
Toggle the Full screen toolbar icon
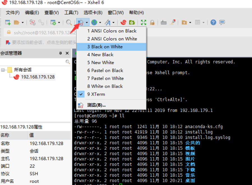coord(144,22)
